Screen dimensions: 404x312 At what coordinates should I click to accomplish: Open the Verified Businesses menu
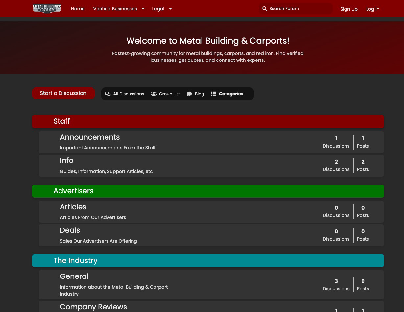coord(115,9)
